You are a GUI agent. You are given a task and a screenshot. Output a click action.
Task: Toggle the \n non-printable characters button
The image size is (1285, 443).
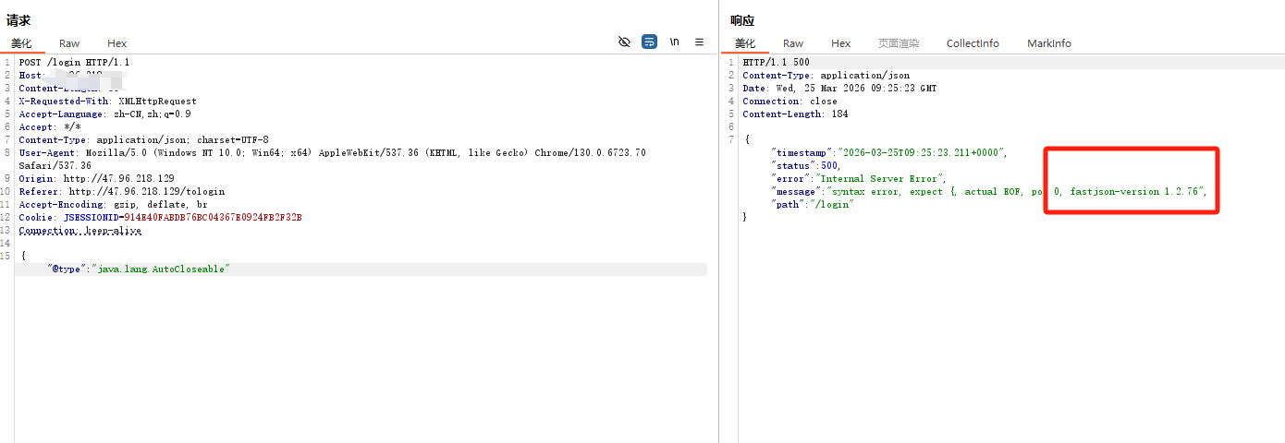[675, 42]
